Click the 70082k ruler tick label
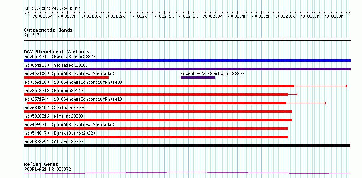Image resolution: width=362 pixels, height=178 pixels. coord(140,16)
